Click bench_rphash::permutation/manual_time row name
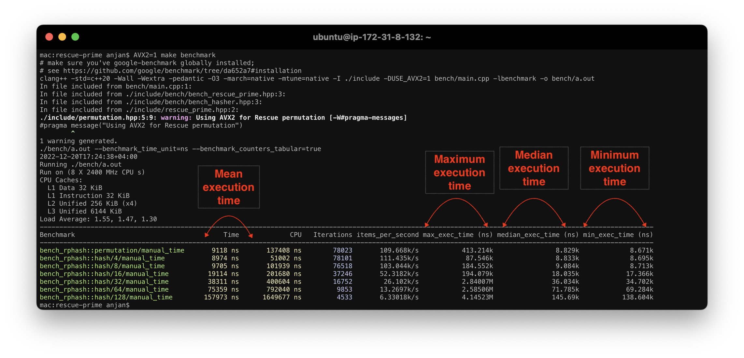Screen dimensions: 744x358 [112, 250]
